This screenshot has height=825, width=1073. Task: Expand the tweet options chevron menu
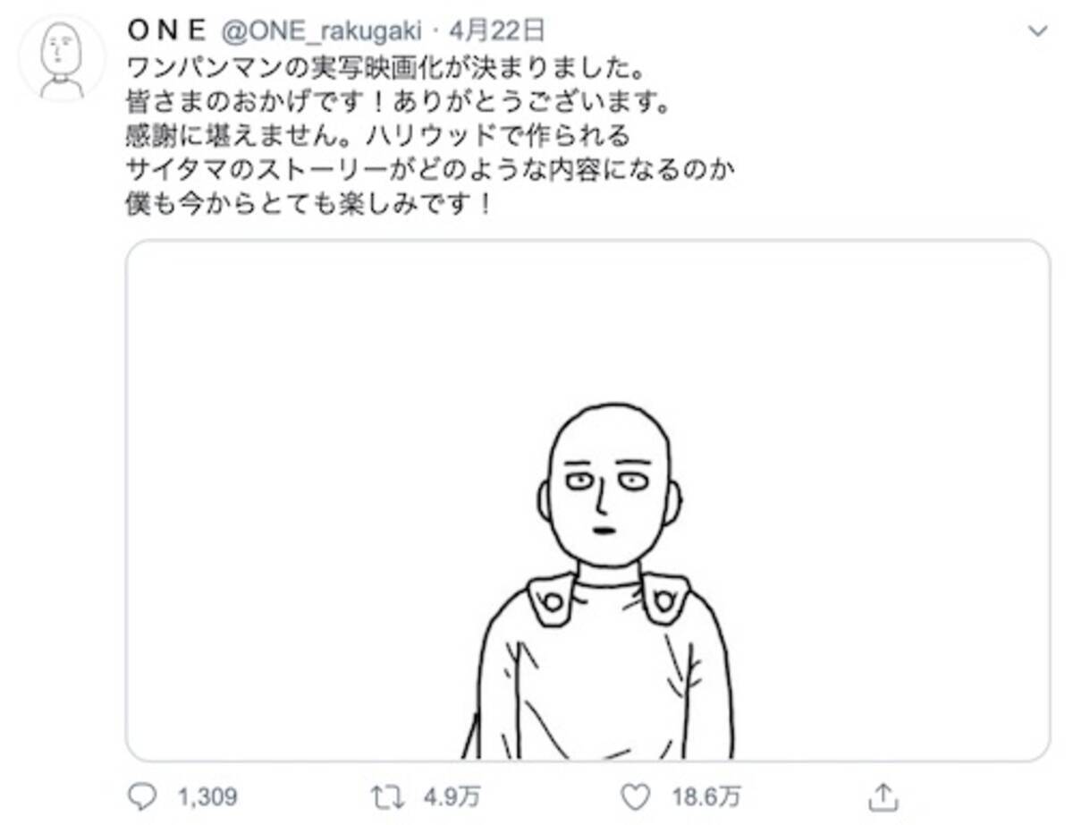tap(1037, 31)
